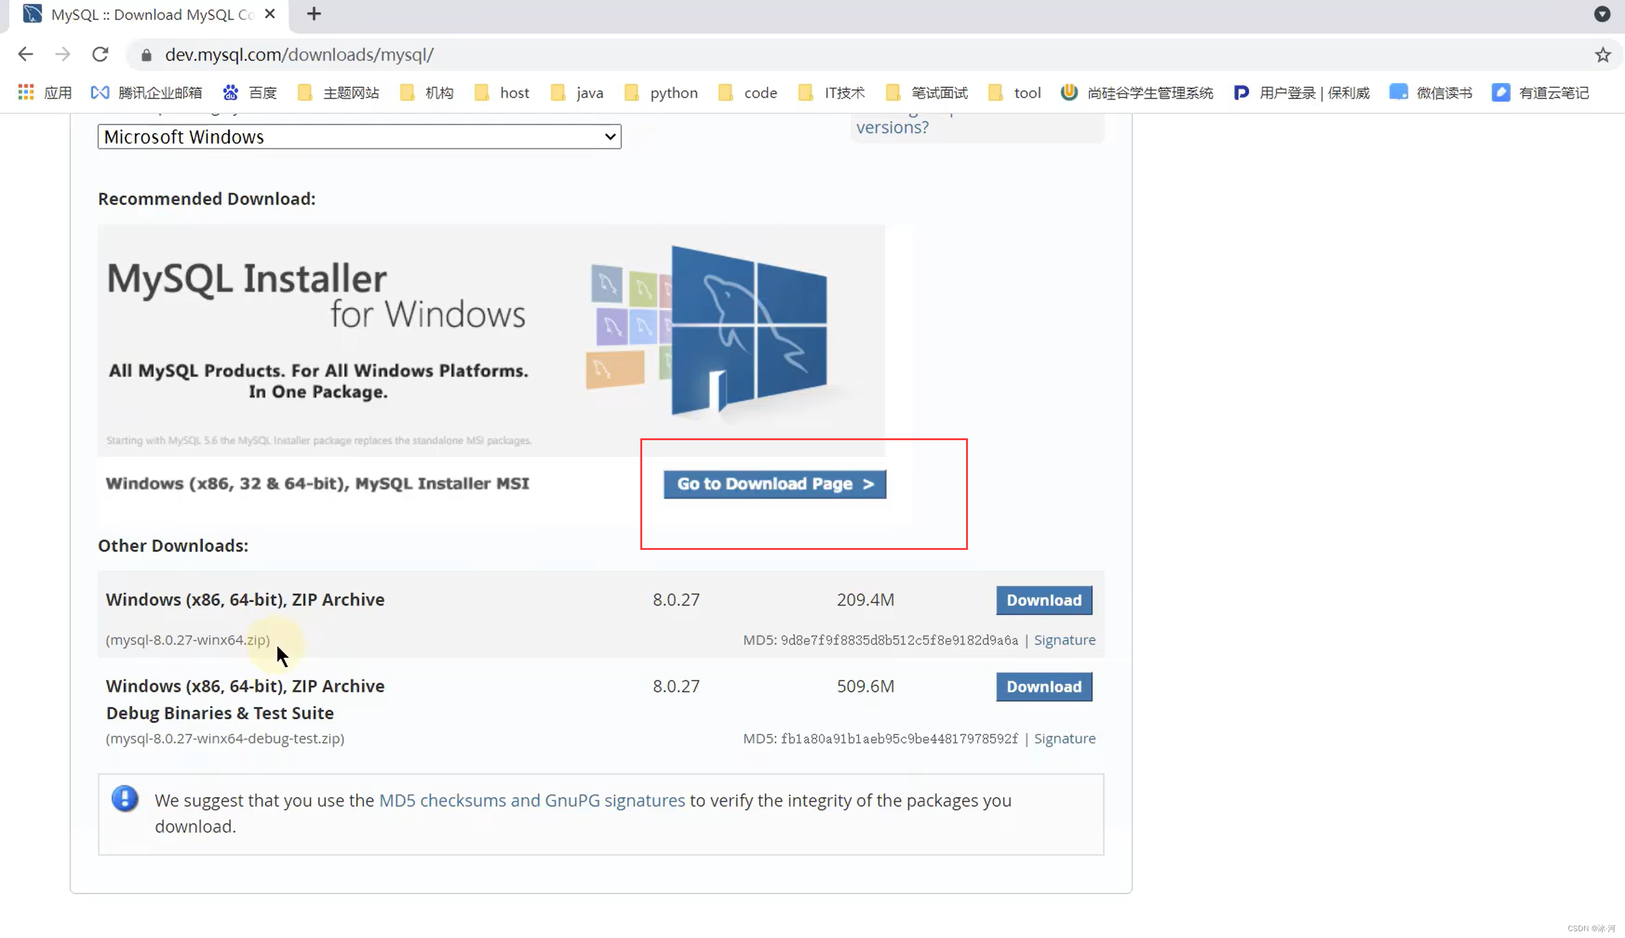Click the mysql-8.0.27-winx64.zip filename text

188,640
